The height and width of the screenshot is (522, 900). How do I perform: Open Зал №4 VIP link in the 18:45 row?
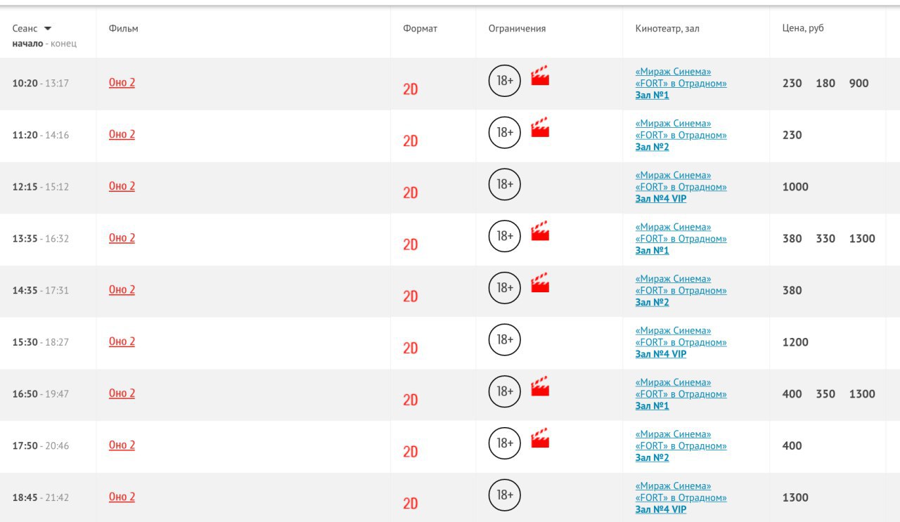[661, 509]
